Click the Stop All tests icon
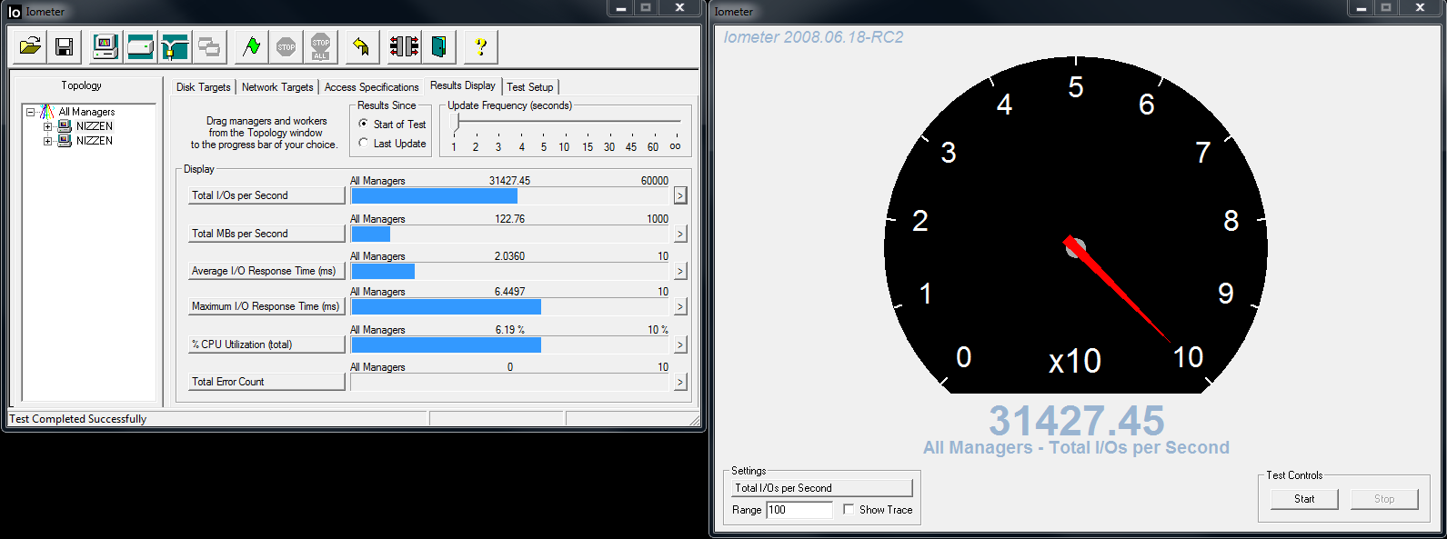1447x539 pixels. tap(320, 46)
